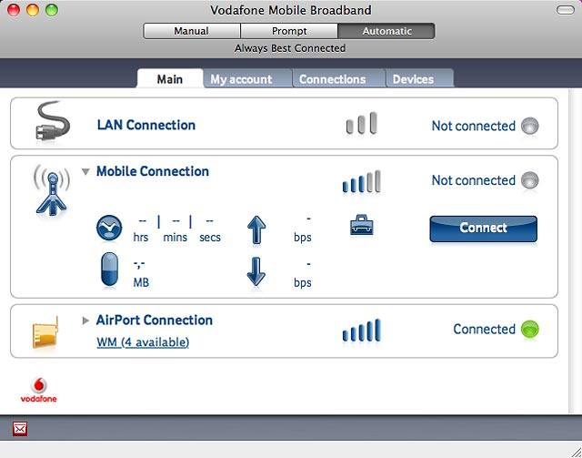Select Manual connection mode
This screenshot has width=582, height=458.
coord(192,31)
